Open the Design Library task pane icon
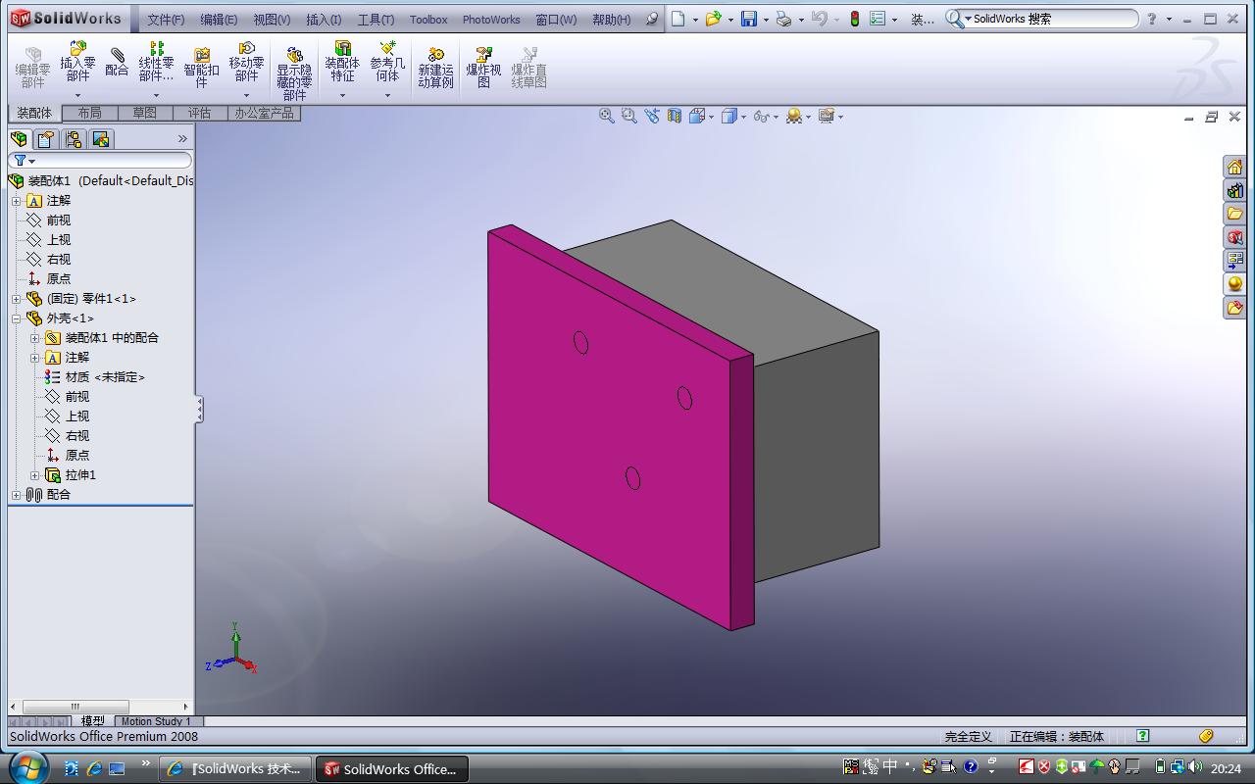Screen dimensions: 1255x784 click(x=1234, y=190)
